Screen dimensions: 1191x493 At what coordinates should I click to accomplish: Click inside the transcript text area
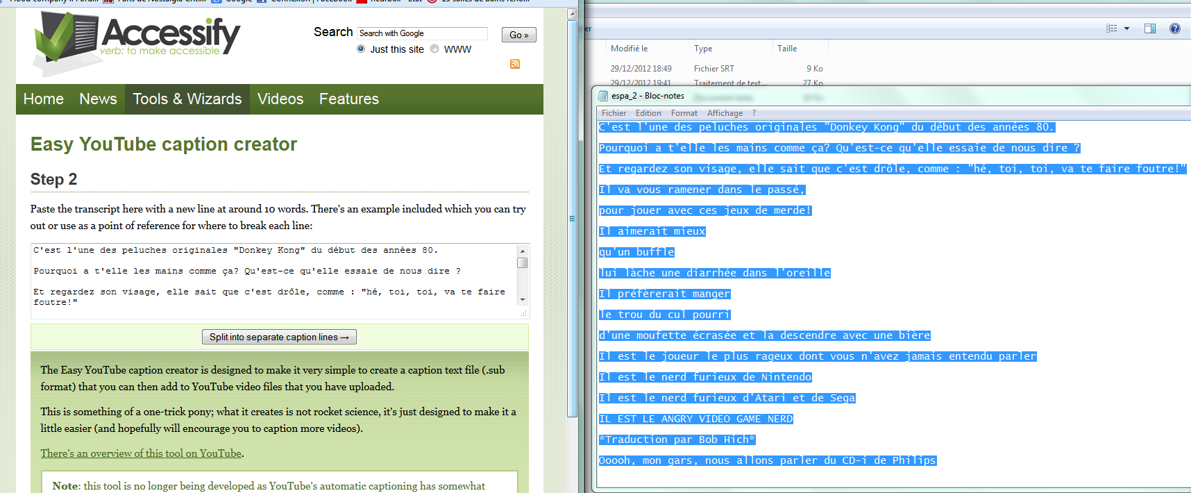[x=273, y=276]
